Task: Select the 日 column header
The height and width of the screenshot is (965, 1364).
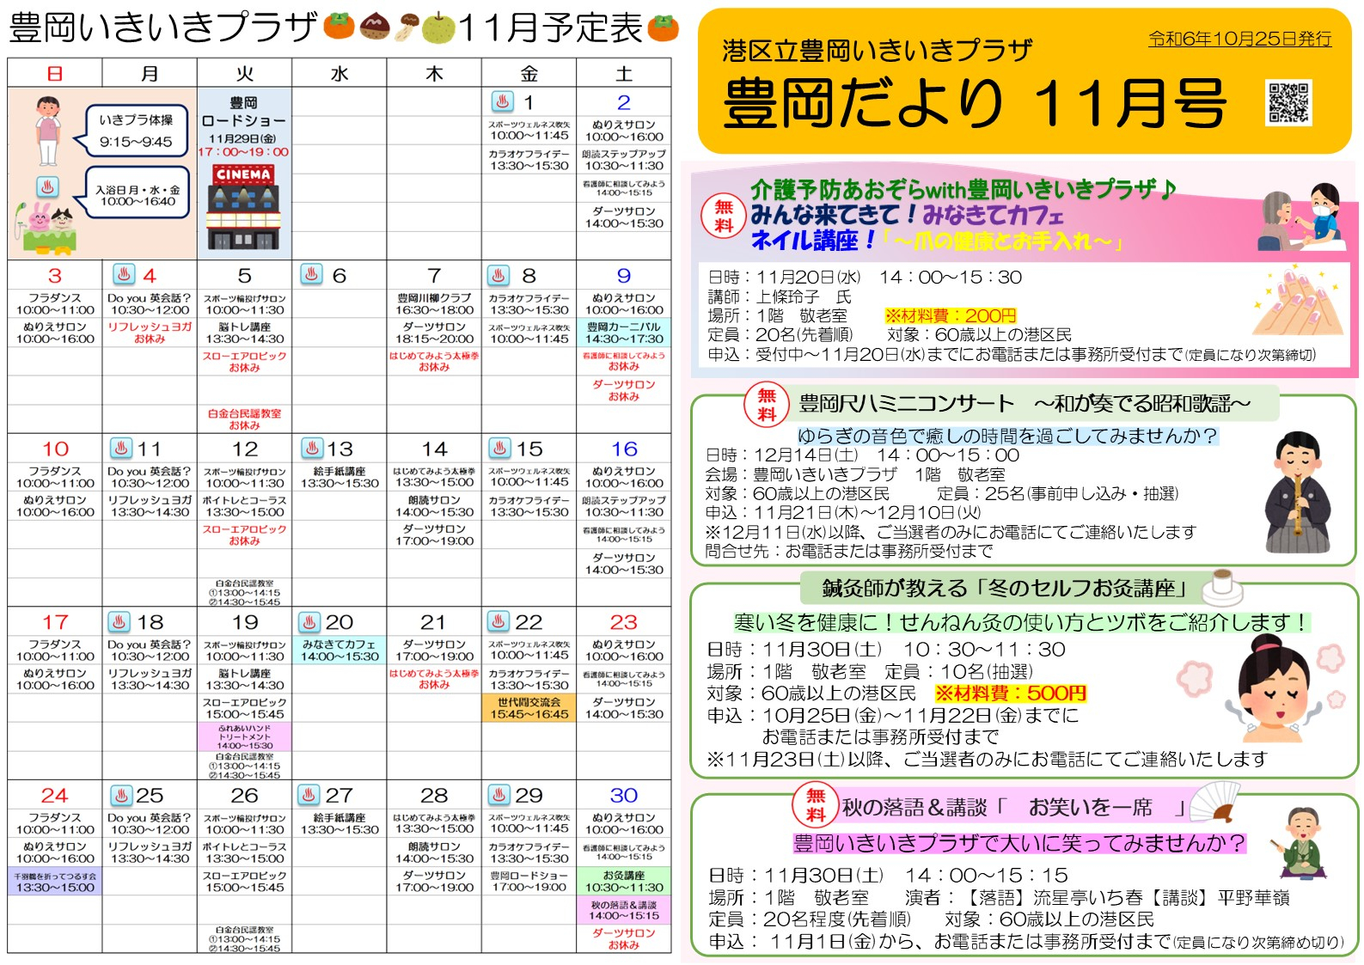Action: click(55, 74)
